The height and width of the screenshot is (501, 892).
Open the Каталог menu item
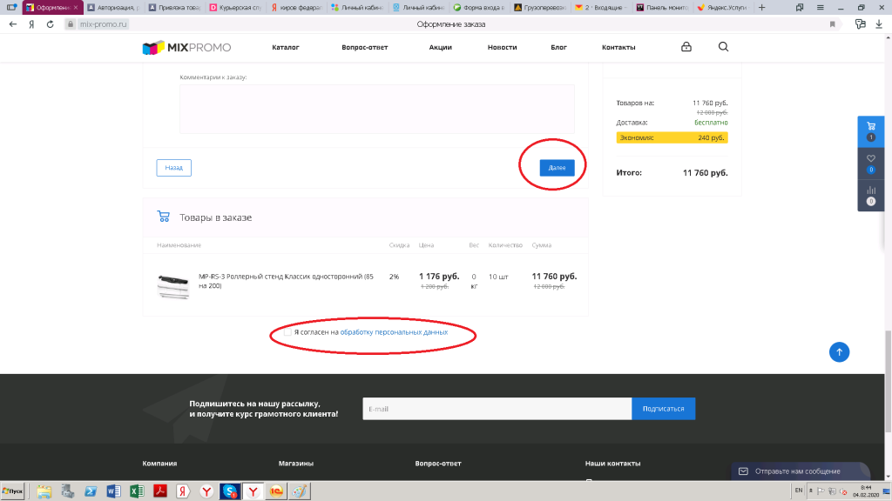click(x=285, y=47)
